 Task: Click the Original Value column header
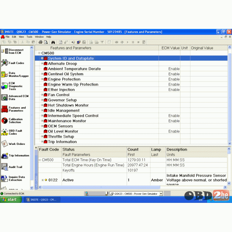coord(209,48)
